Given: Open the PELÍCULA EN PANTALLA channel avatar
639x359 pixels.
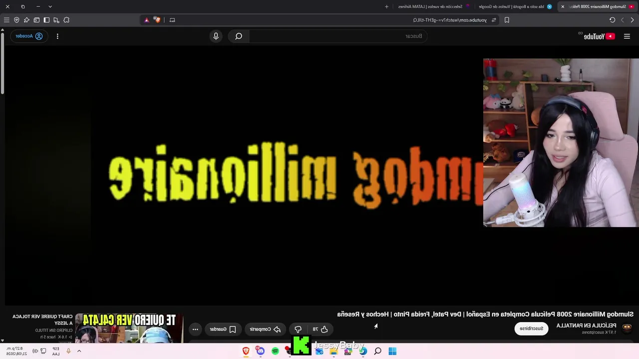Looking at the screenshot, I should coord(627,328).
